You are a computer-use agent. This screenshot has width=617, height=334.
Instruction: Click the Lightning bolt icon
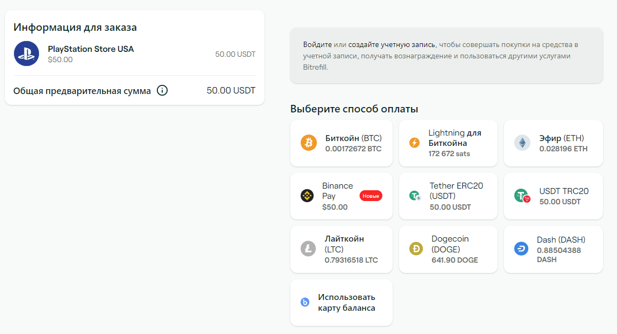tap(414, 143)
